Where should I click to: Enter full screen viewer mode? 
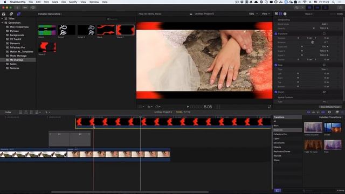270,107
